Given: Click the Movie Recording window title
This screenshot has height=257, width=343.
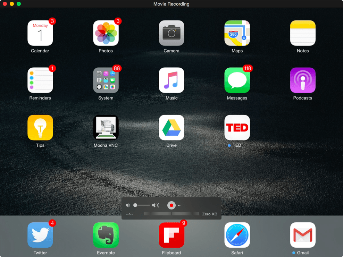Looking at the screenshot, I should point(171,4).
